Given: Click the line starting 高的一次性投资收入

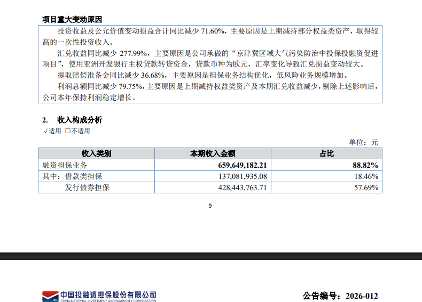Looking at the screenshot, I should (x=79, y=42).
